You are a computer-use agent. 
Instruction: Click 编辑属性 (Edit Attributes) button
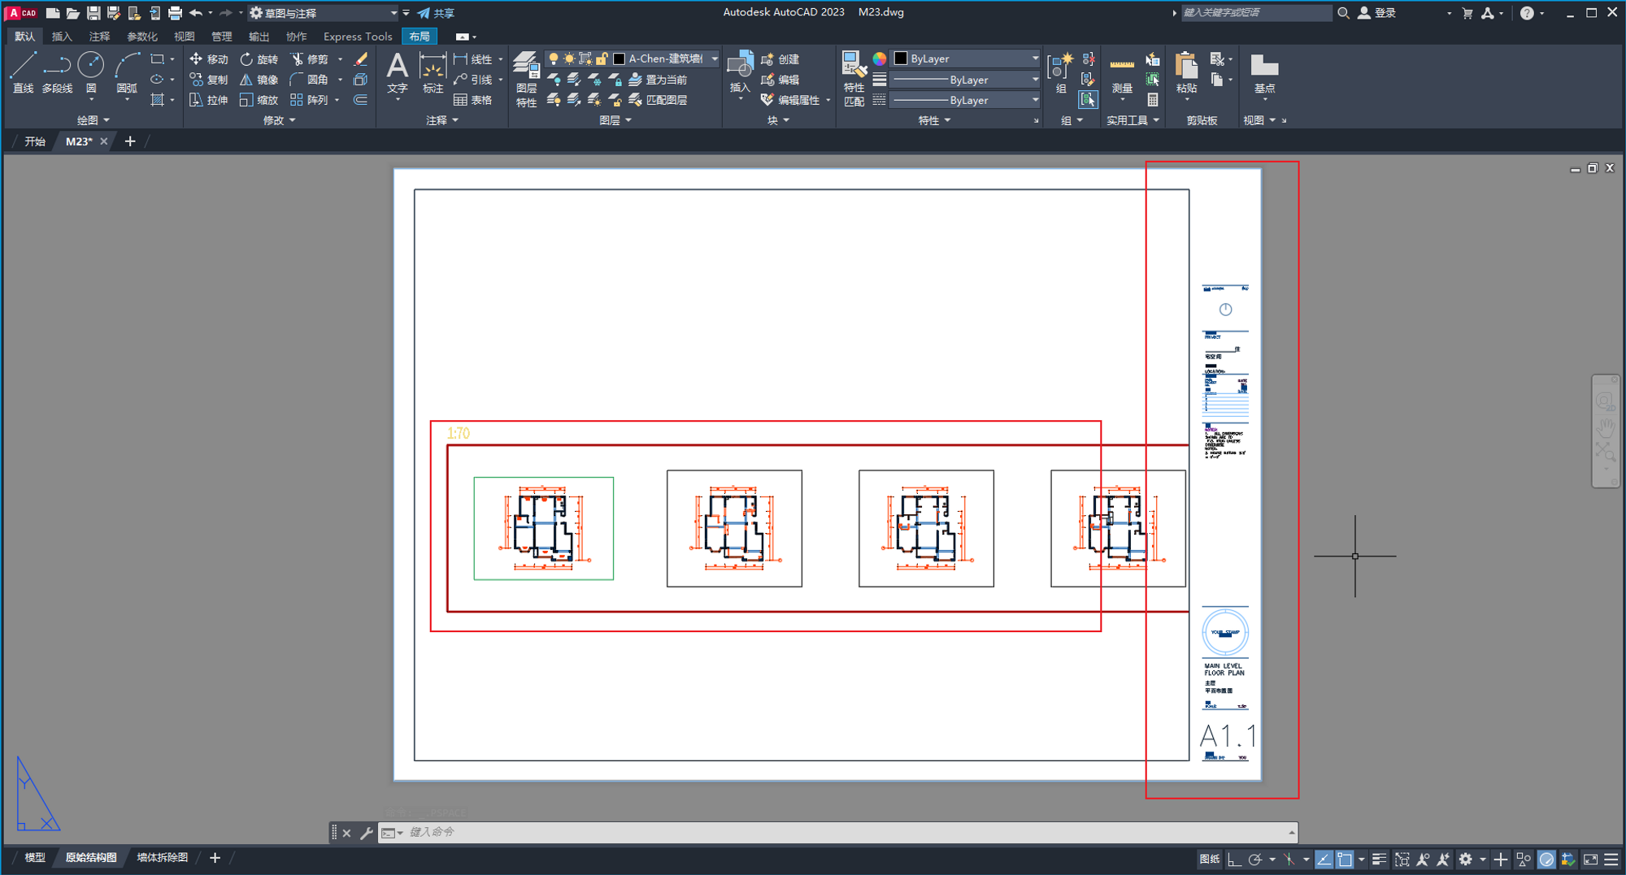(x=791, y=100)
